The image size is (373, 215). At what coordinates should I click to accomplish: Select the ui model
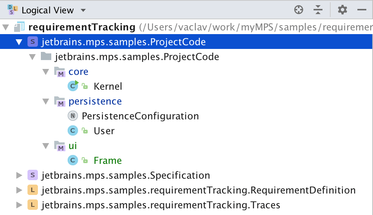[72, 146]
